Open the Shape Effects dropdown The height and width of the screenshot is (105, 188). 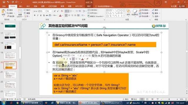tap(144, 16)
